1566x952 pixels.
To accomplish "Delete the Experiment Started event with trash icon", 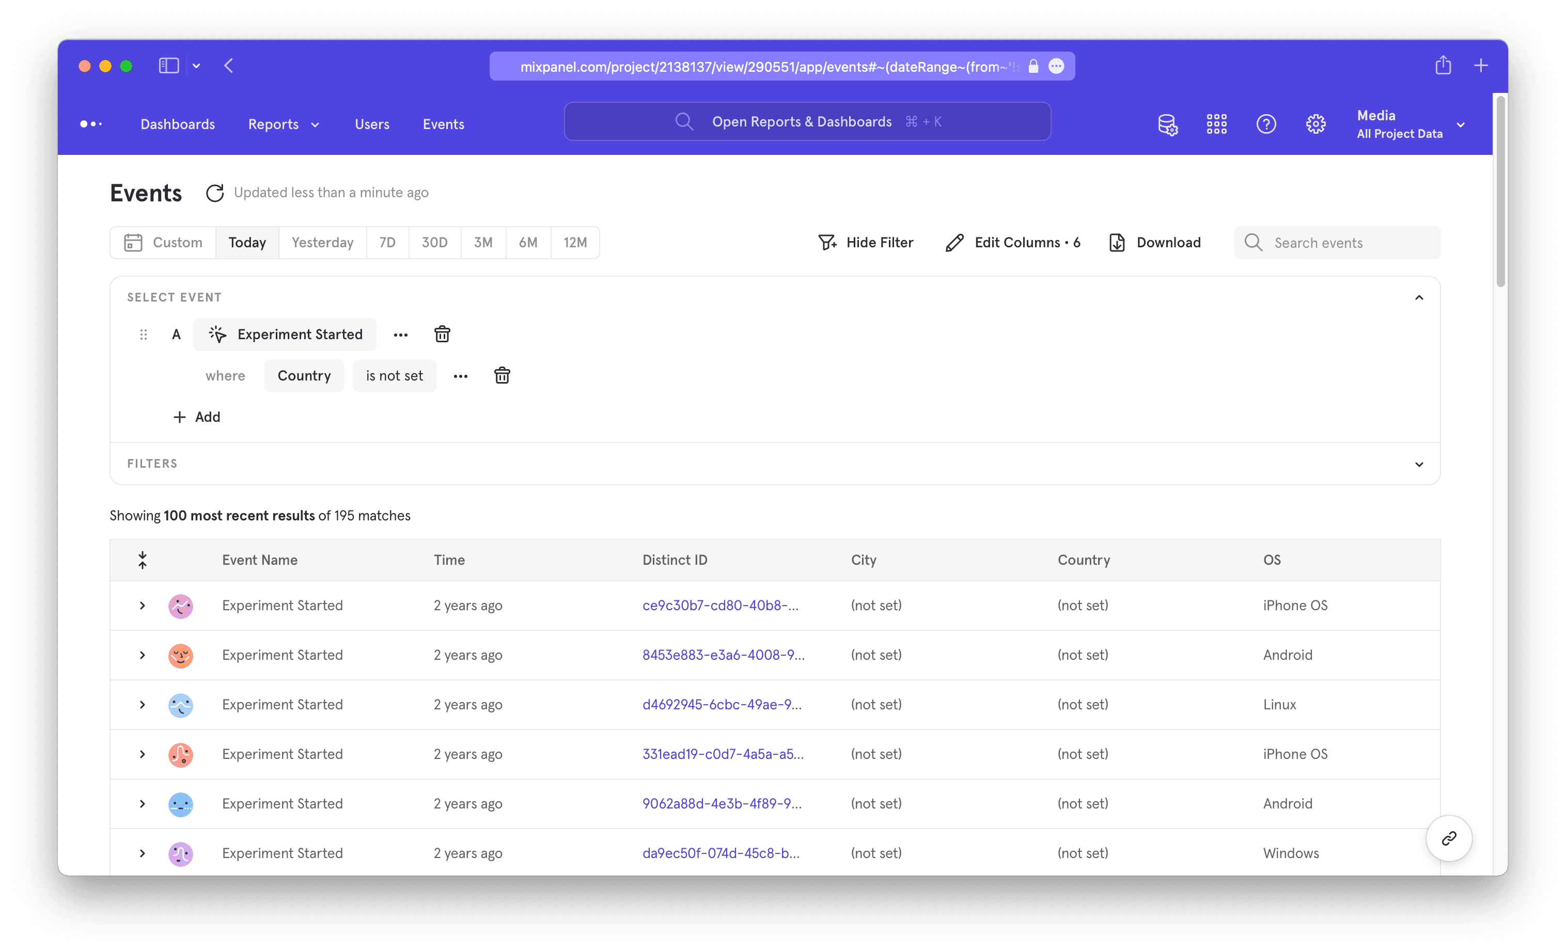I will pyautogui.click(x=442, y=334).
